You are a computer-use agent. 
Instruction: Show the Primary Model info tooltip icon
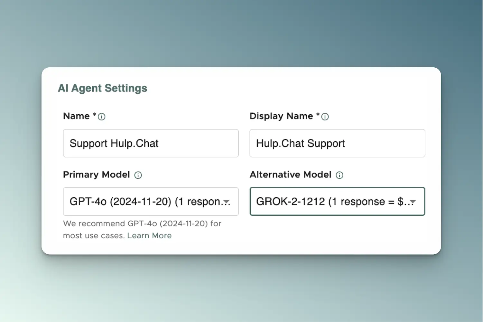click(138, 175)
